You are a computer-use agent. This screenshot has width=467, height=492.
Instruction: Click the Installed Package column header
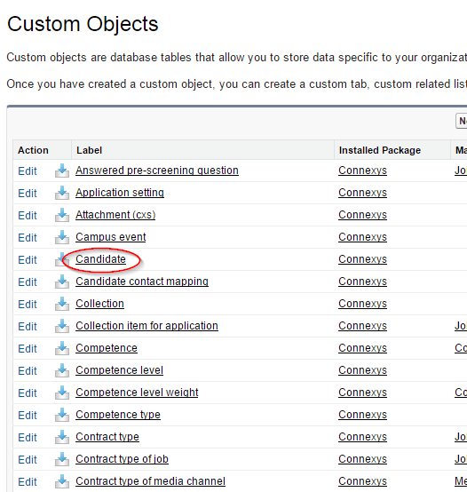[380, 150]
